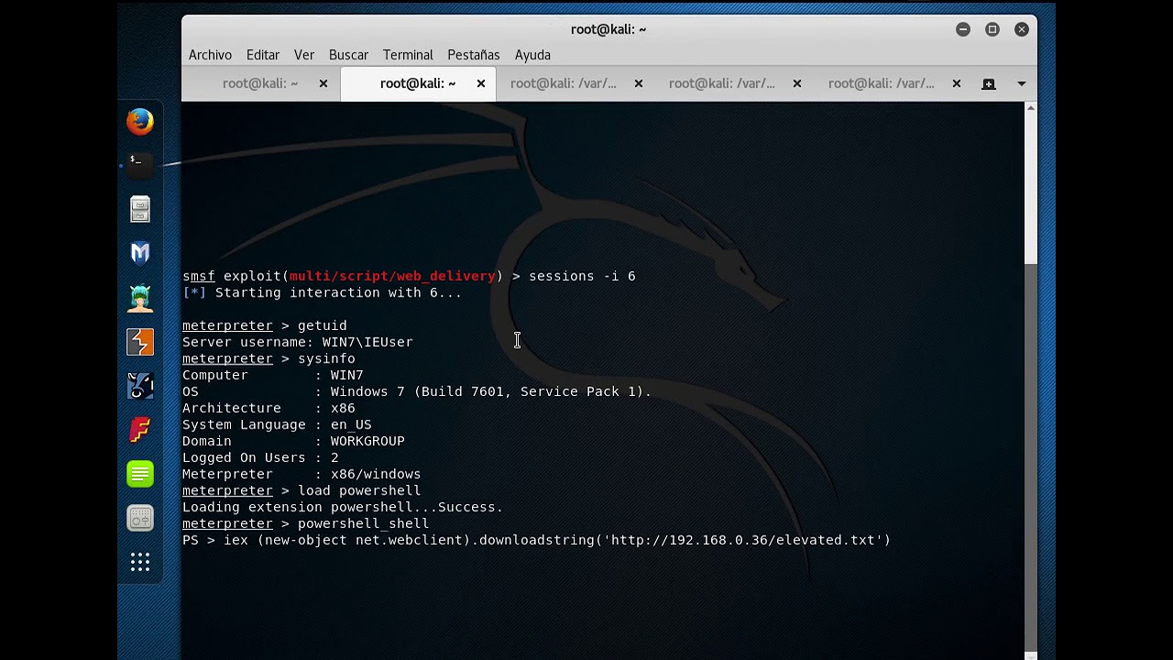Open the green notes dock icon

[x=140, y=474]
